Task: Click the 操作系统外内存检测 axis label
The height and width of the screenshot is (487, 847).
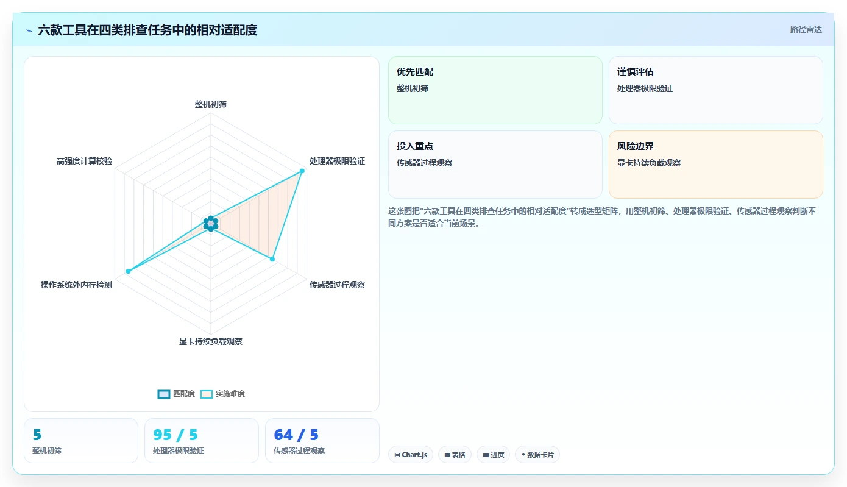Action: 76,285
